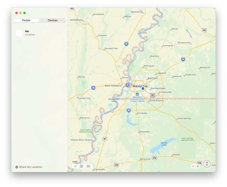Click the Somerville label

(x=190, y=75)
